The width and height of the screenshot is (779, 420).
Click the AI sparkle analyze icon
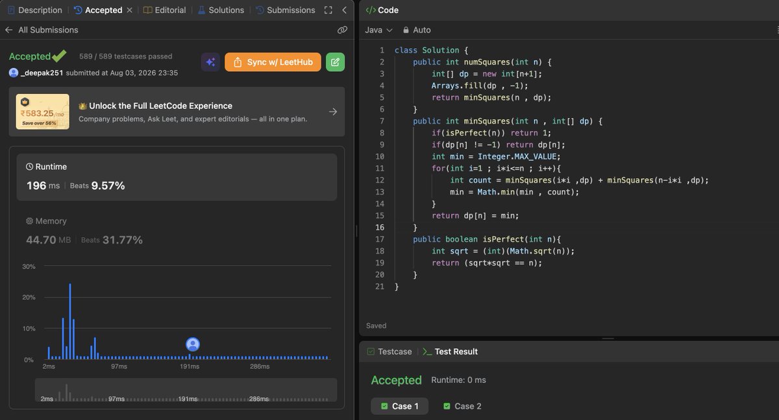point(210,62)
